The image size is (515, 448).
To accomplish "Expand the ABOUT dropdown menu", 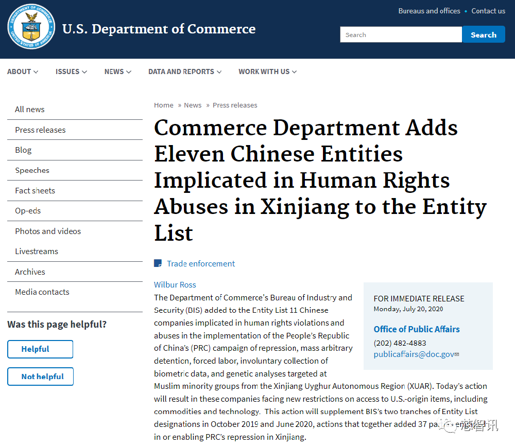I will coord(23,71).
